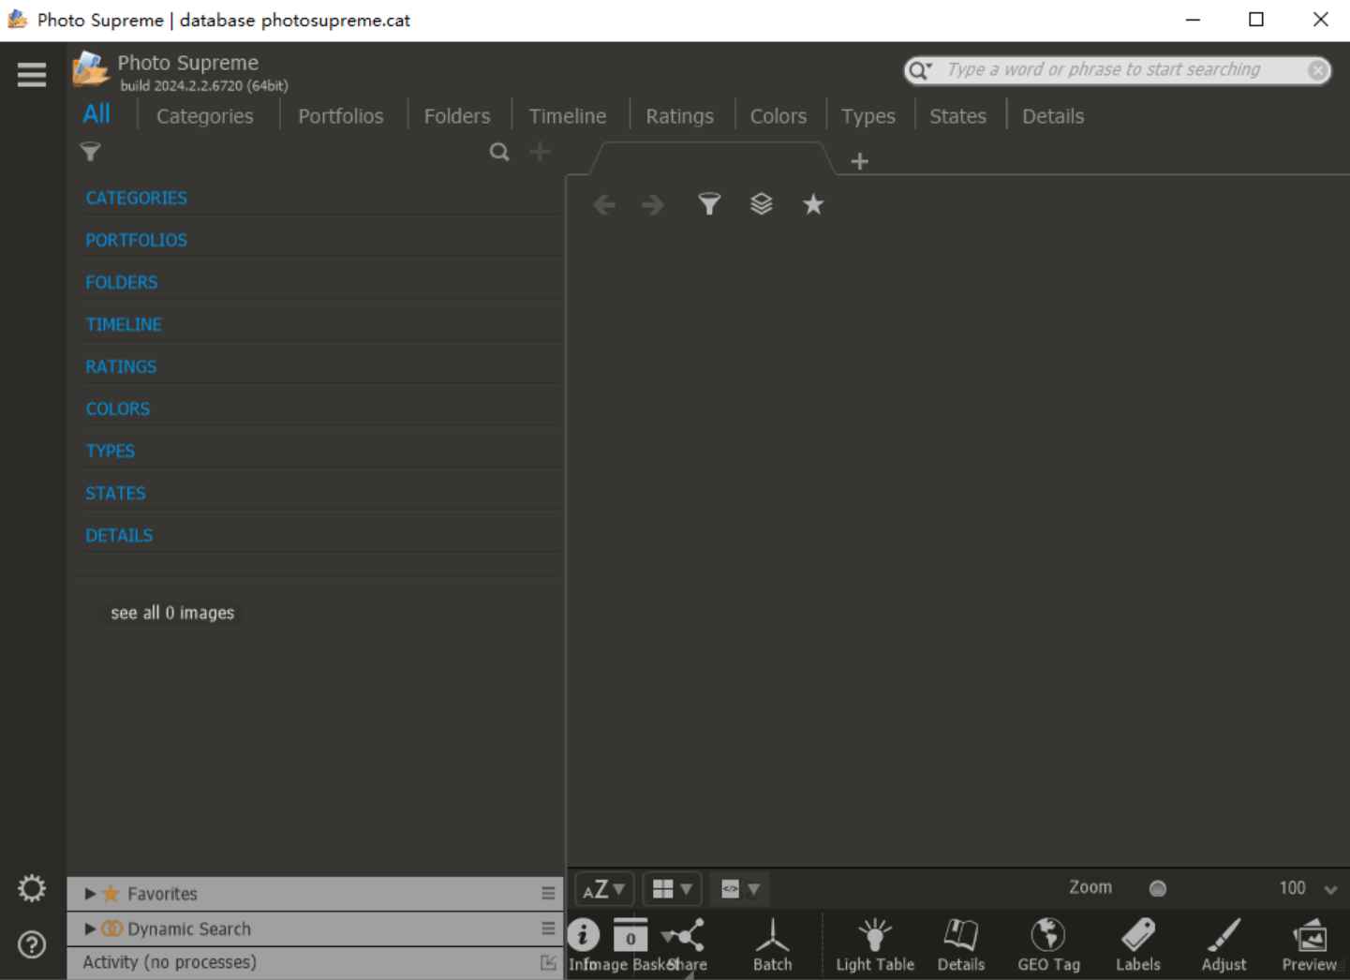Viewport: 1350px width, 980px height.
Task: Open the Image Basket
Action: [630, 937]
